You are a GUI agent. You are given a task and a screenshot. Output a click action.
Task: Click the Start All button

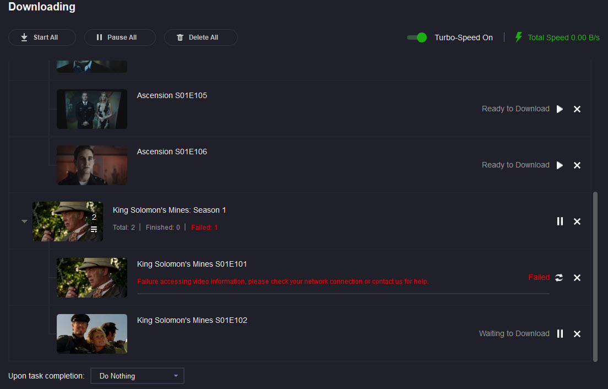(42, 37)
